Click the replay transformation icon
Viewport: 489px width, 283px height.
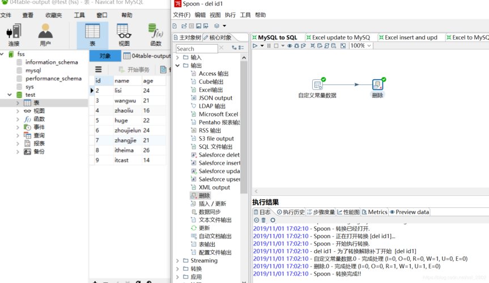[303, 46]
